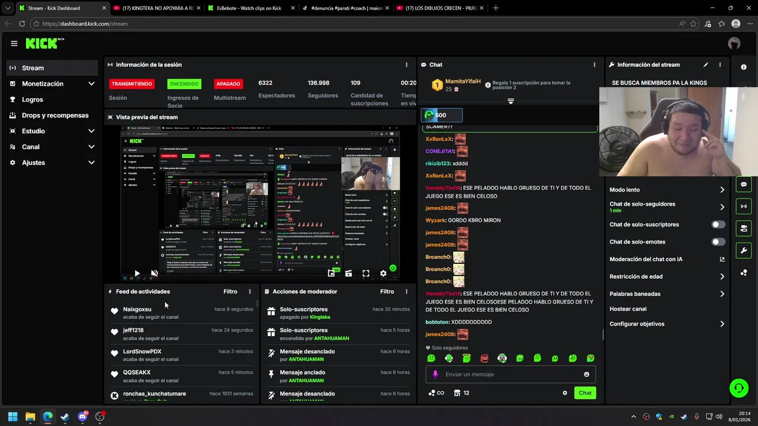The image size is (758, 426).
Task: Click the browser address bar URL
Action: 85,24
